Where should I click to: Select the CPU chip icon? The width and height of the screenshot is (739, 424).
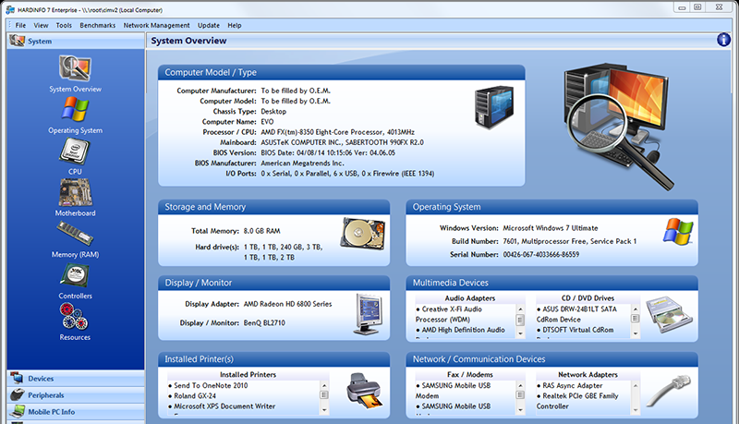(x=75, y=151)
